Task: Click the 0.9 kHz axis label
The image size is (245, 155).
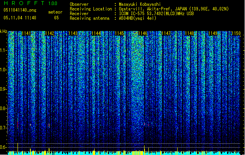Action: click(x=4, y=89)
